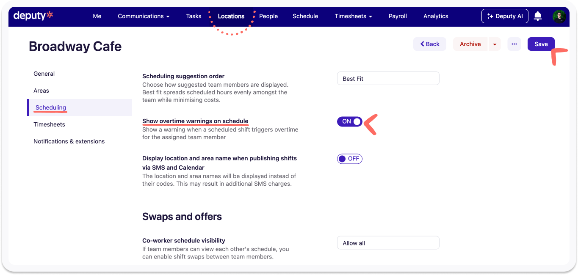Viewport: 578px width, 275px height.
Task: Save the location settings
Action: [x=541, y=44]
